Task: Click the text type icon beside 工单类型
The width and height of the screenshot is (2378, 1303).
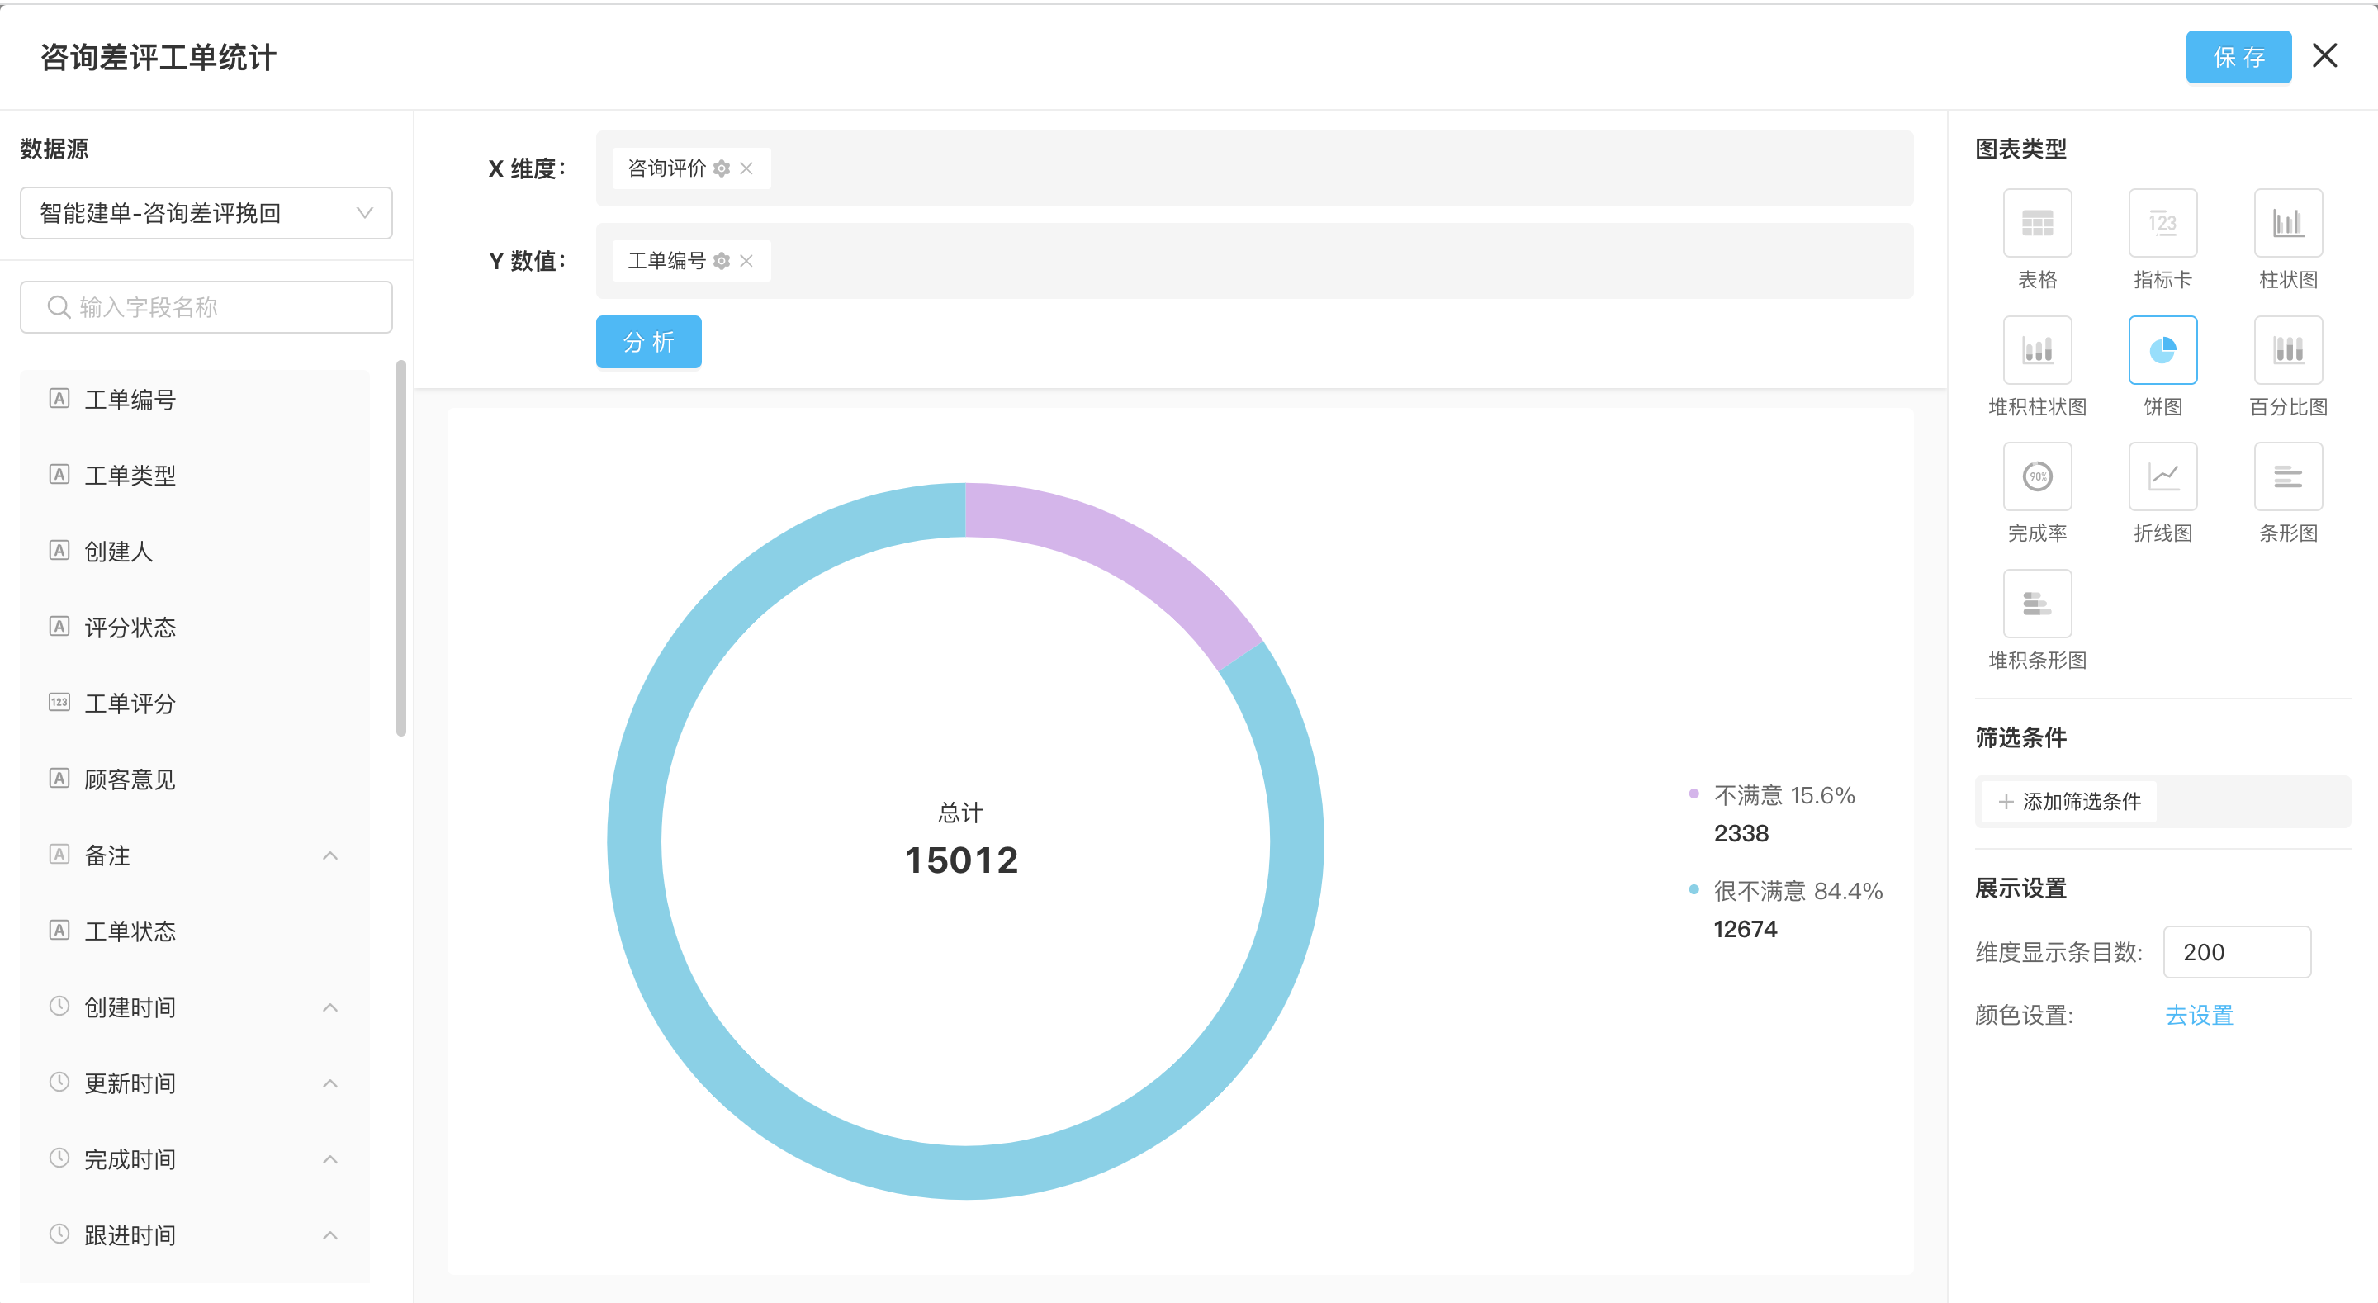Action: point(59,475)
